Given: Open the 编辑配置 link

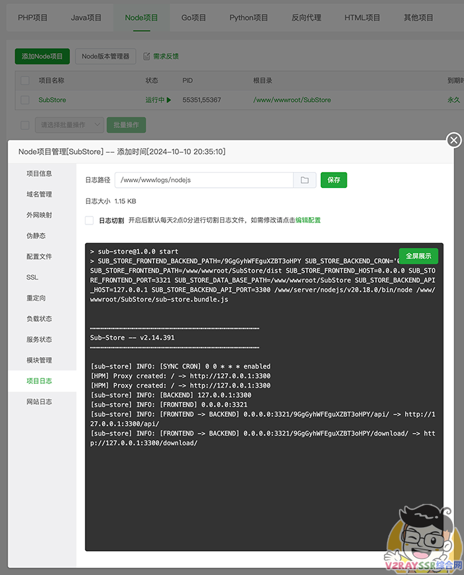Looking at the screenshot, I should [x=308, y=220].
